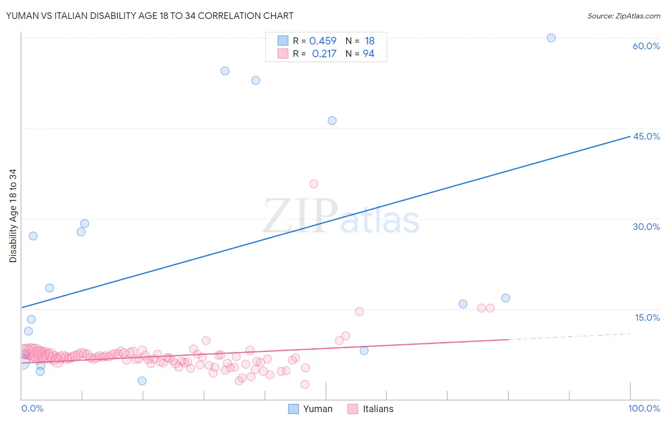666x422 pixels.
Task: Click the 45.0% y-axis label
Action: tap(646, 136)
